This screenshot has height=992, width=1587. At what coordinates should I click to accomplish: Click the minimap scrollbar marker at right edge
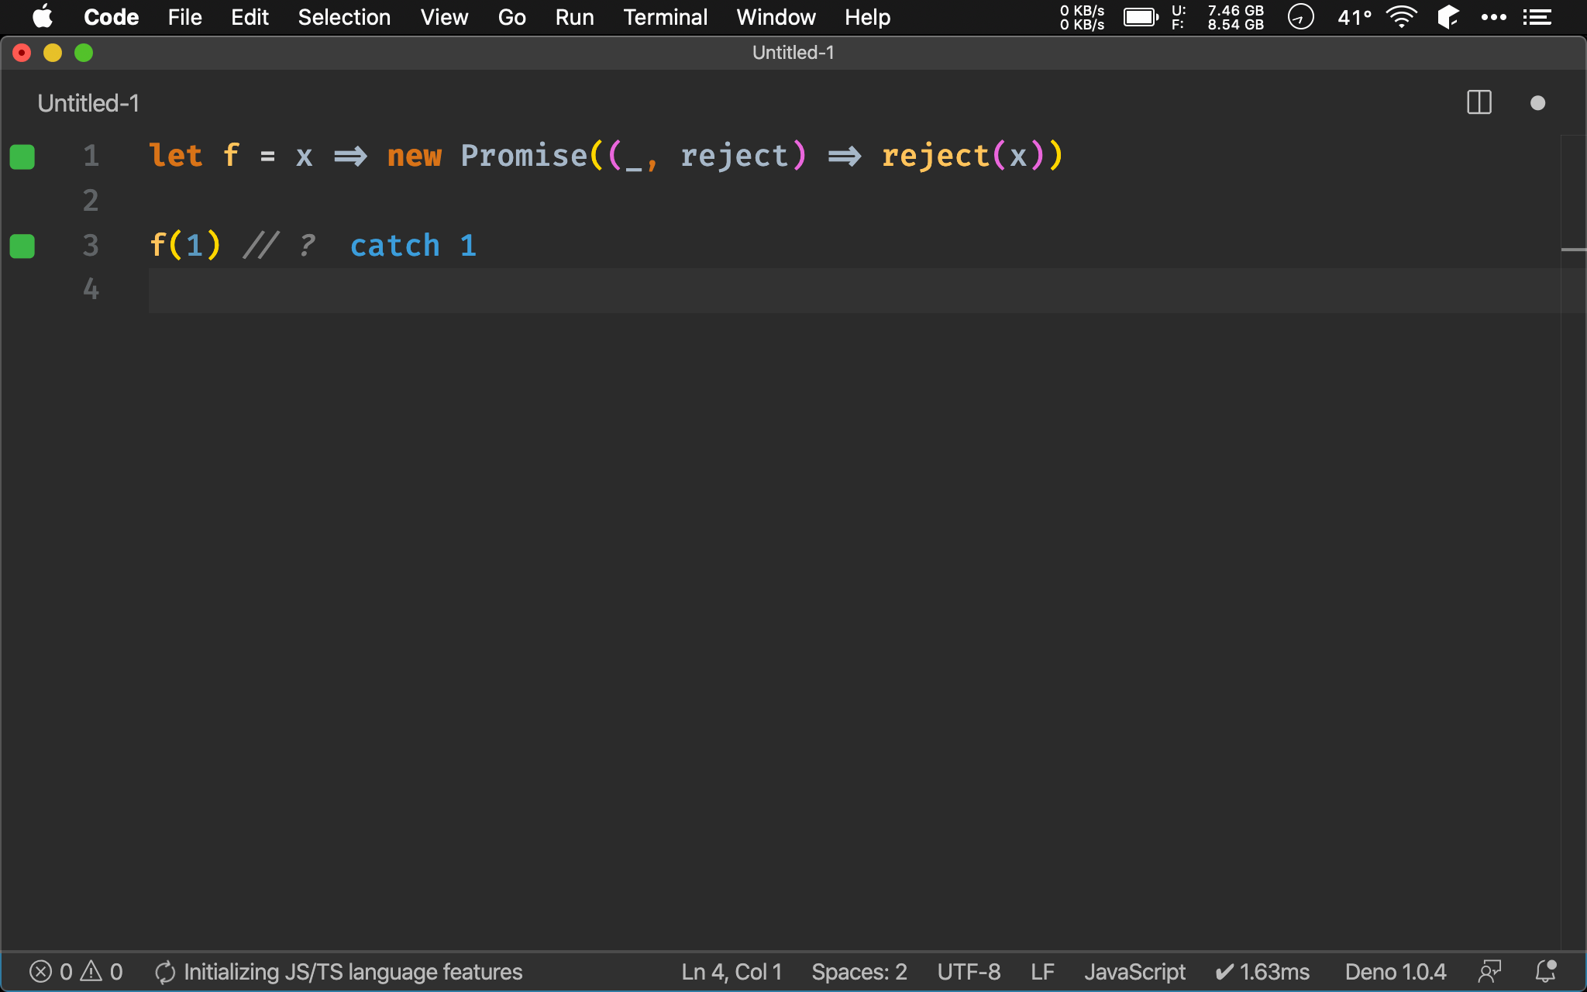click(1573, 250)
